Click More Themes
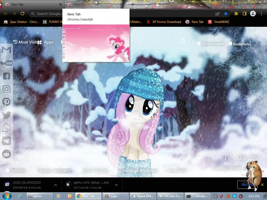The image size is (267, 200). [93, 170]
